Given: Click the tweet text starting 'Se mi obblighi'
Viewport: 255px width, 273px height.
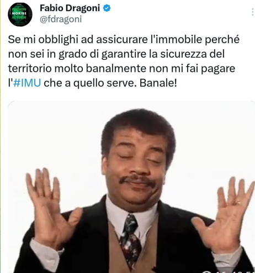Looking at the screenshot, I should pyautogui.click(x=124, y=61).
